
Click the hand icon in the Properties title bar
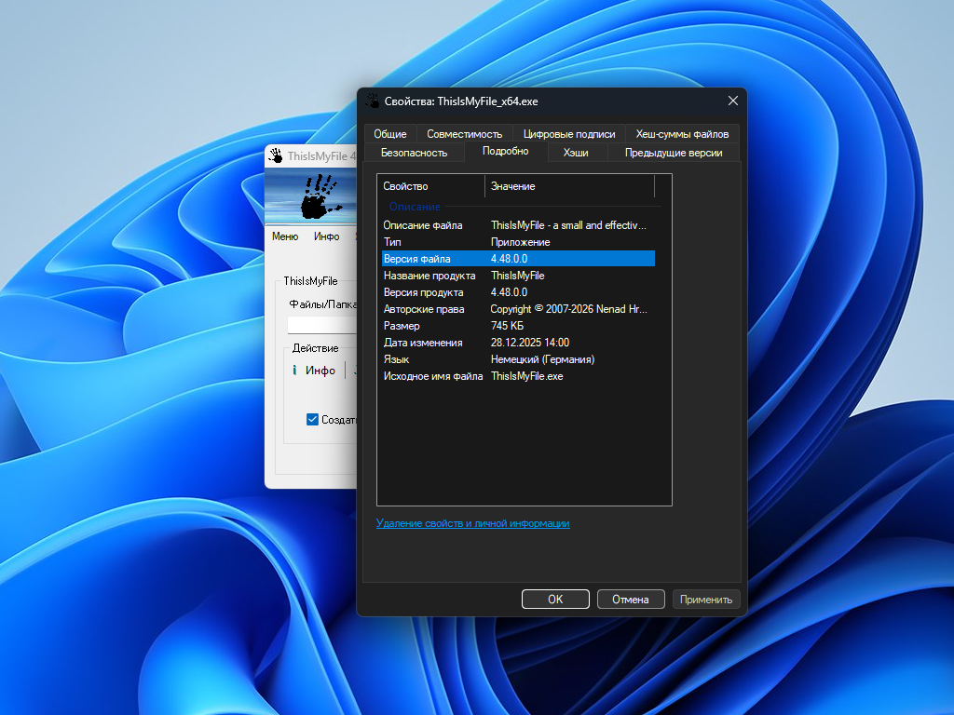(373, 101)
